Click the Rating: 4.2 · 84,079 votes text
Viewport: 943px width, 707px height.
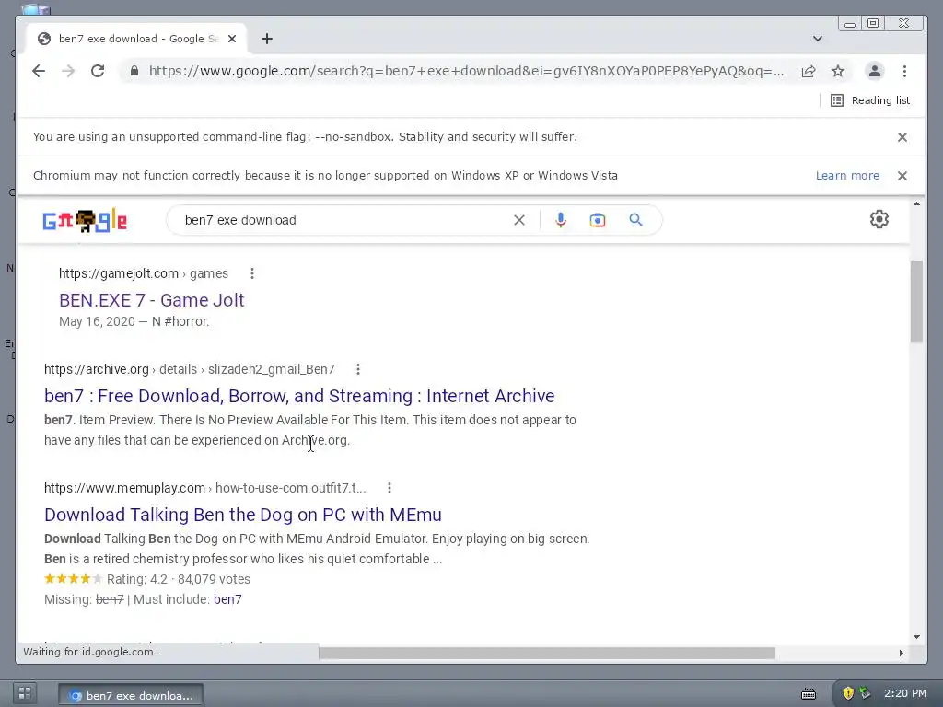click(178, 579)
